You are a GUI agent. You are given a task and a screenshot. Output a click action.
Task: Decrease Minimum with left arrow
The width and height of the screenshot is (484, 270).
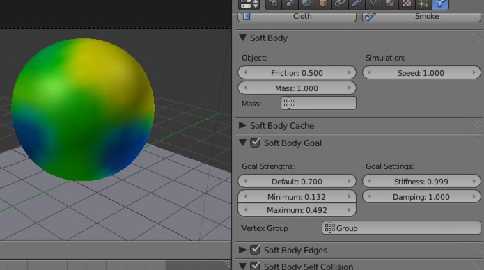[x=245, y=196]
